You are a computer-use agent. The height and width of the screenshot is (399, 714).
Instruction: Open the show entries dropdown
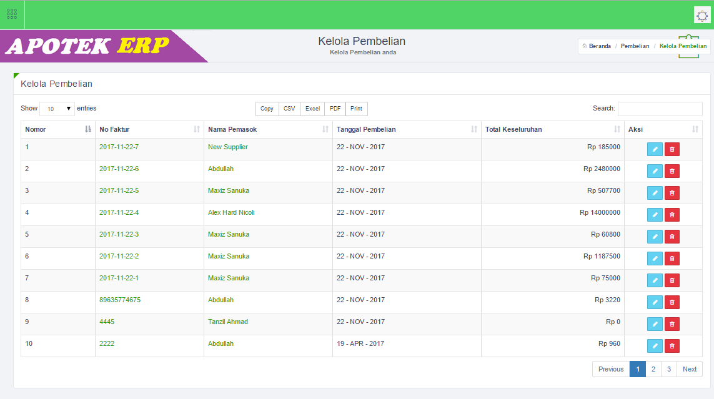[57, 109]
